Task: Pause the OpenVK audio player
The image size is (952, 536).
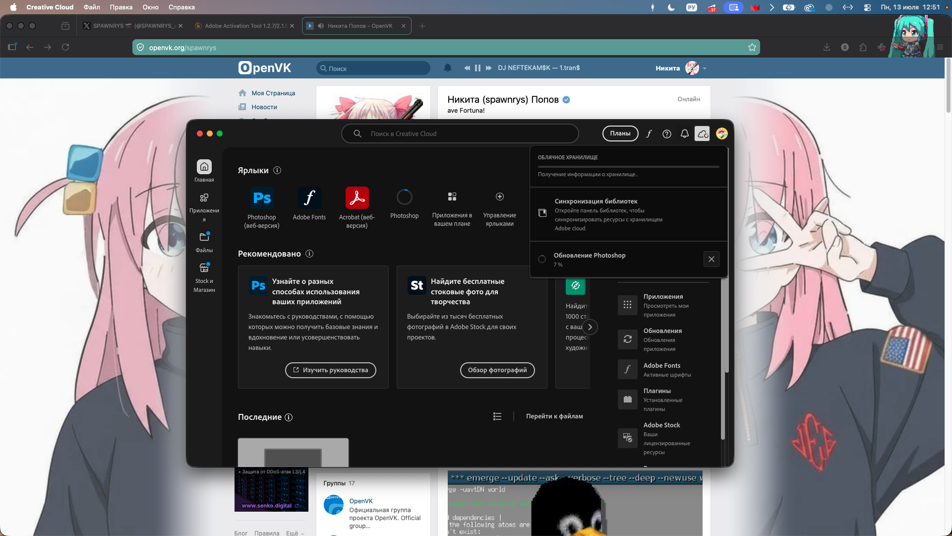Action: click(477, 68)
